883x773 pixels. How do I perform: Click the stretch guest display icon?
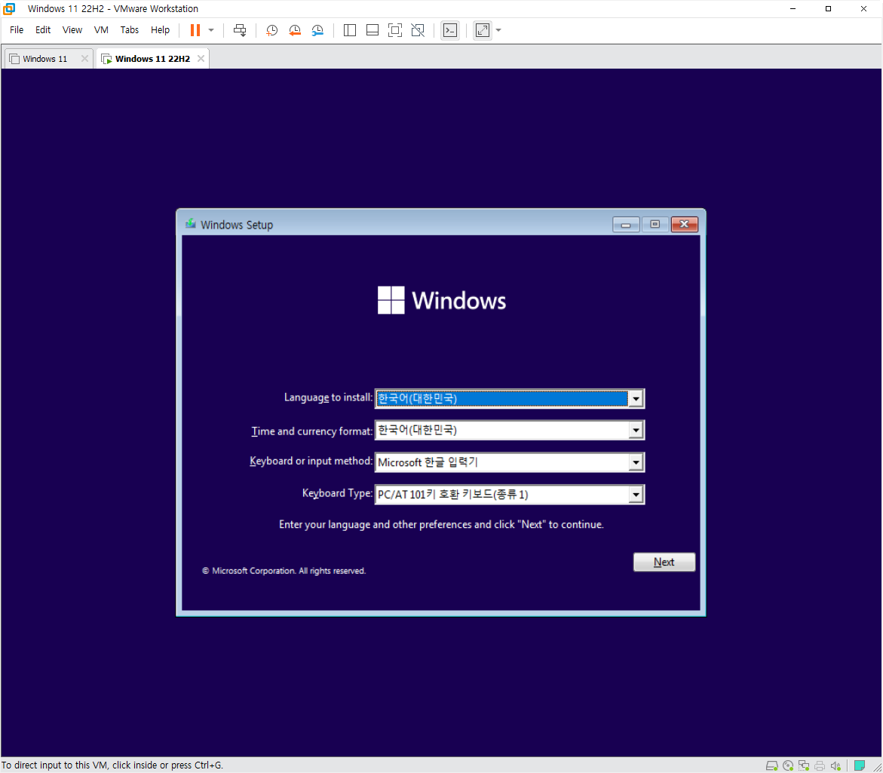pos(483,30)
